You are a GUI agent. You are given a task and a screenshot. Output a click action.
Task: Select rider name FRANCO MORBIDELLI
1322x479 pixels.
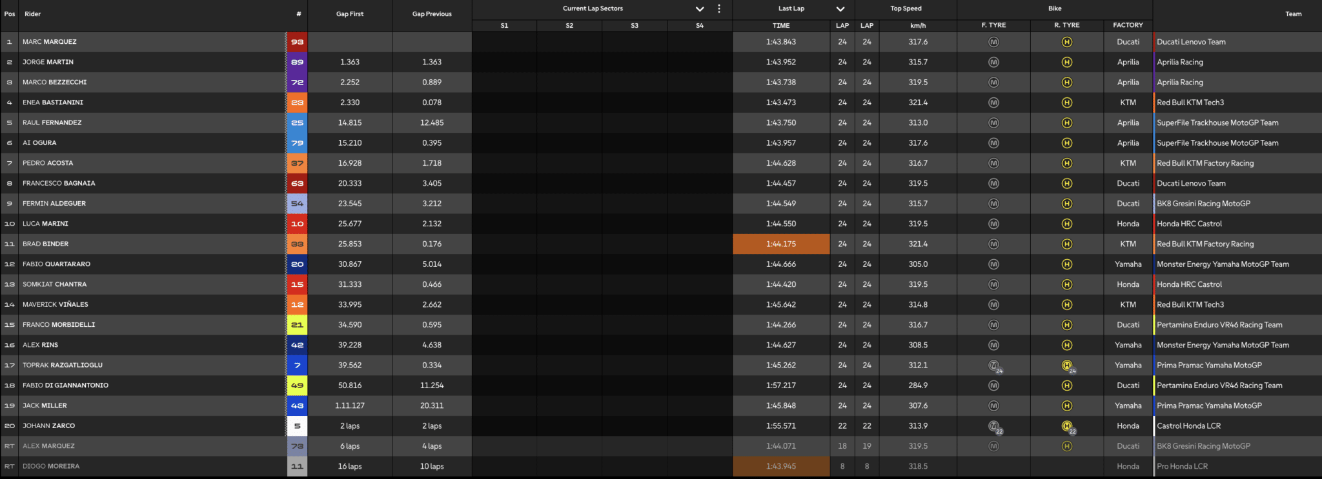click(x=59, y=325)
